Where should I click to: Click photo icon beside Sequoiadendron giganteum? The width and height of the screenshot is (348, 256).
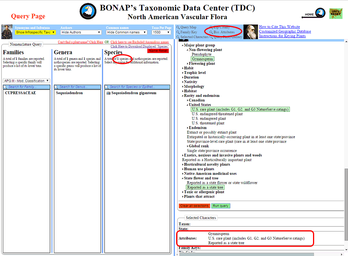pos(108,93)
